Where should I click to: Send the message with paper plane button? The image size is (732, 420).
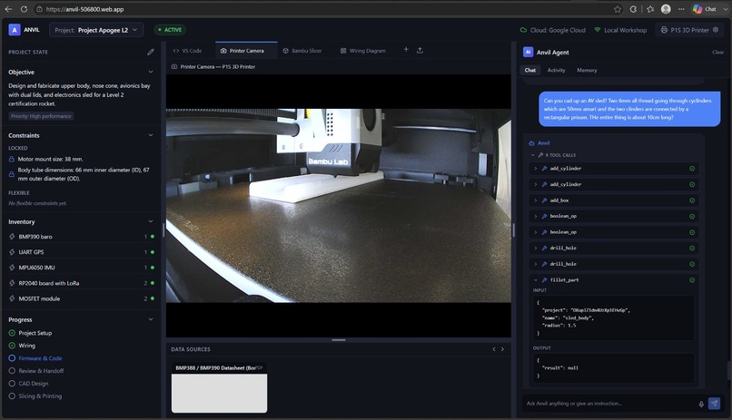pyautogui.click(x=714, y=404)
